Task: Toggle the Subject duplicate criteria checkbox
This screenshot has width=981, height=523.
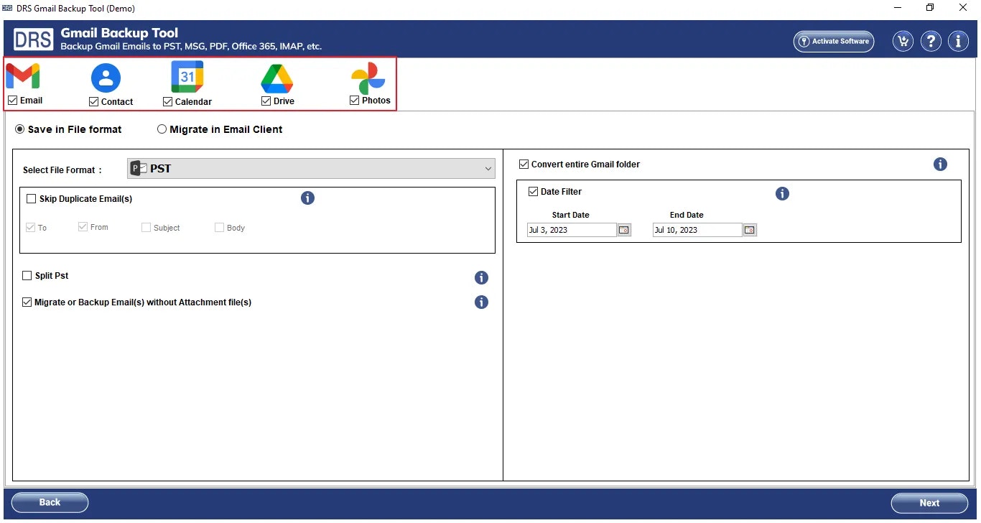Action: [146, 228]
